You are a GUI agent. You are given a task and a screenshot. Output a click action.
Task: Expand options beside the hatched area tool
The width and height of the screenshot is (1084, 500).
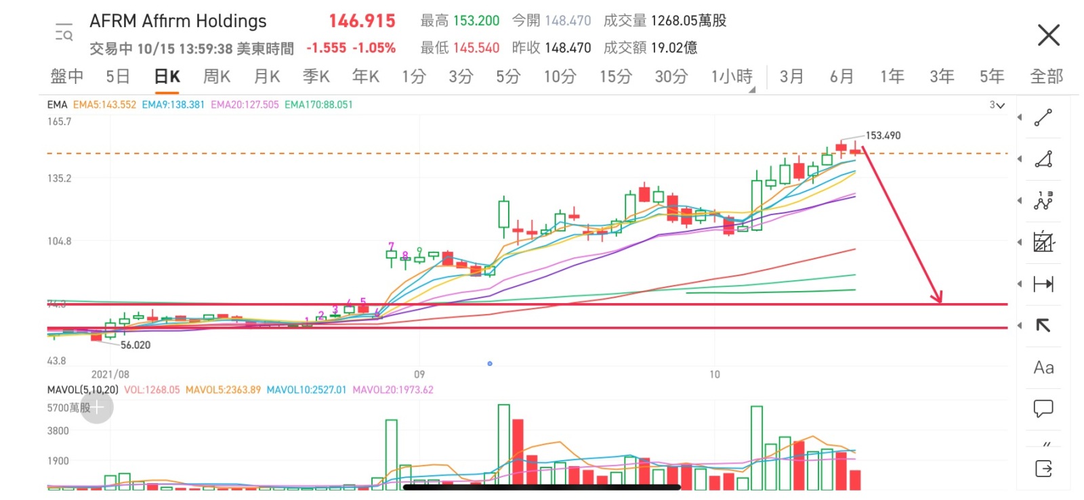(x=1020, y=242)
